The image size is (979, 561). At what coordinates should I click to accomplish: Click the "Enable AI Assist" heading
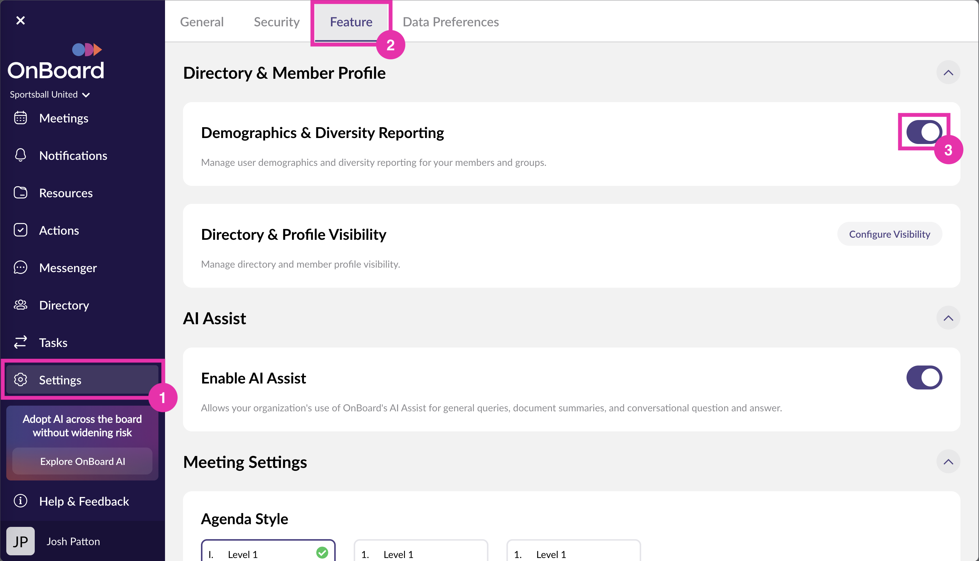point(254,378)
